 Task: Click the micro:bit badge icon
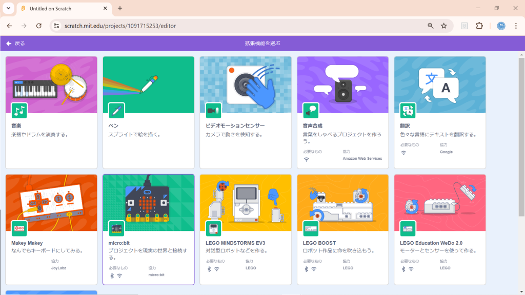point(116,228)
